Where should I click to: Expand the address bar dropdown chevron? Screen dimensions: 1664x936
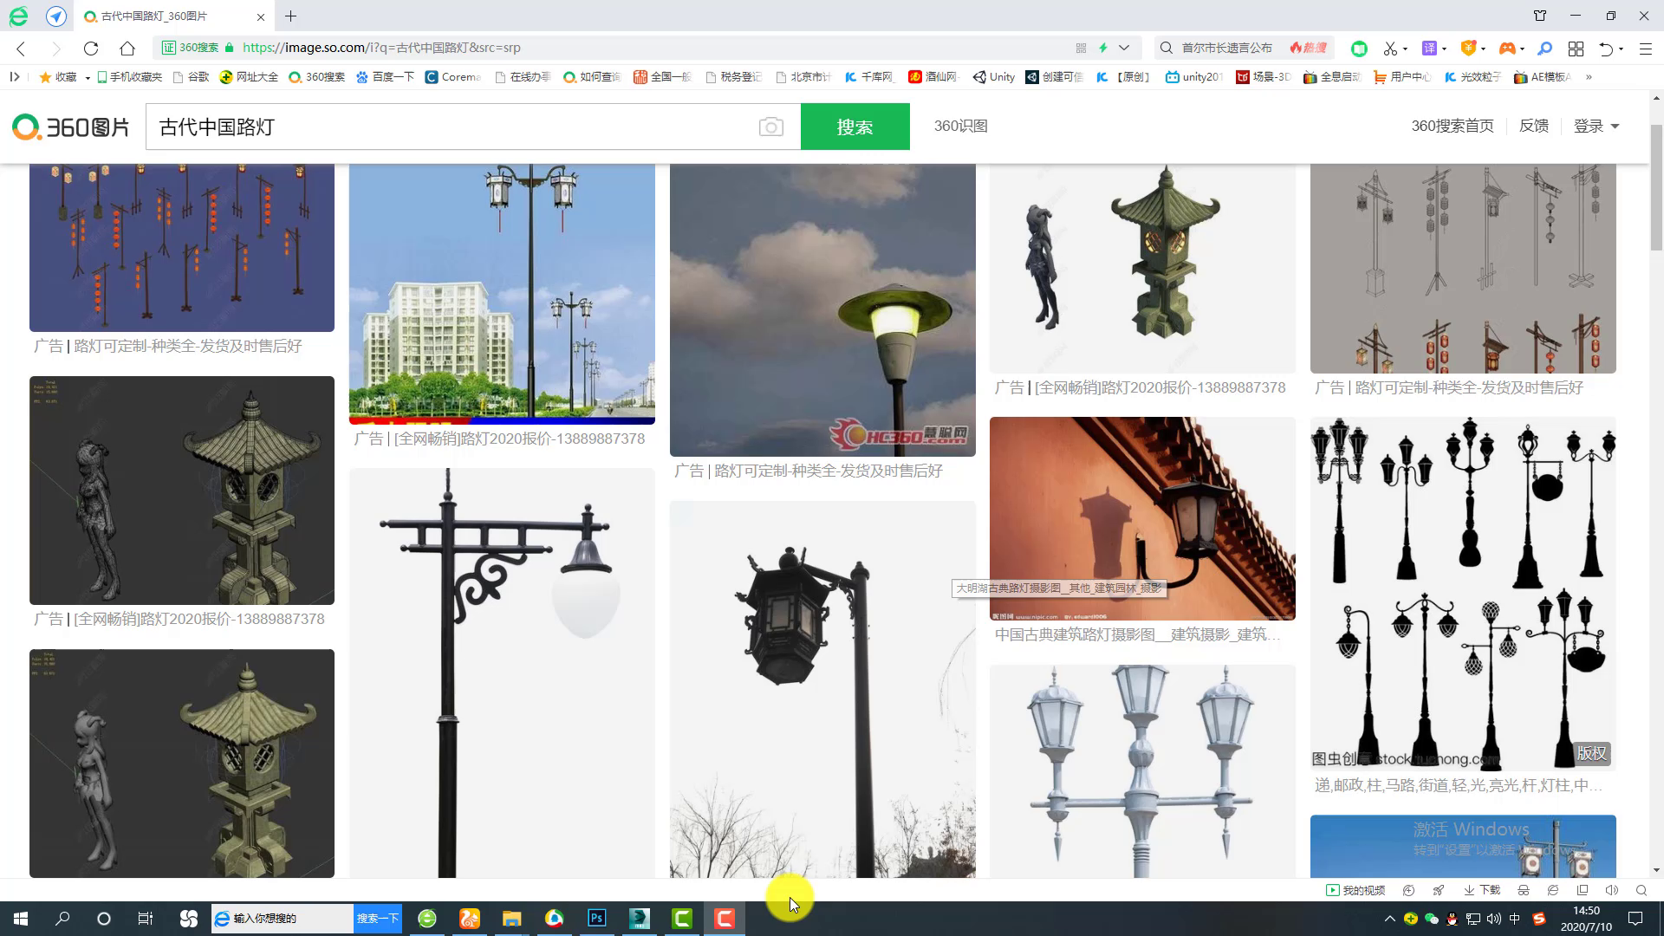point(1124,48)
